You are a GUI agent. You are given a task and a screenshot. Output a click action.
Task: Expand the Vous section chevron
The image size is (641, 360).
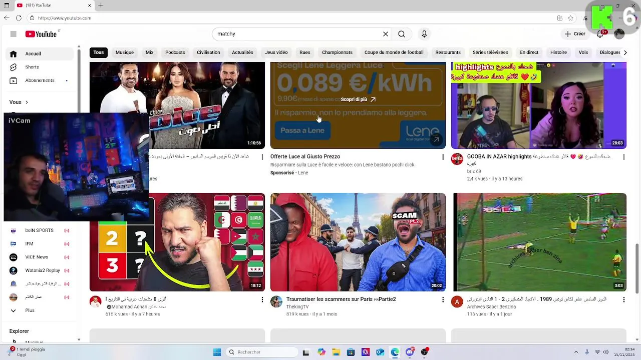[27, 102]
